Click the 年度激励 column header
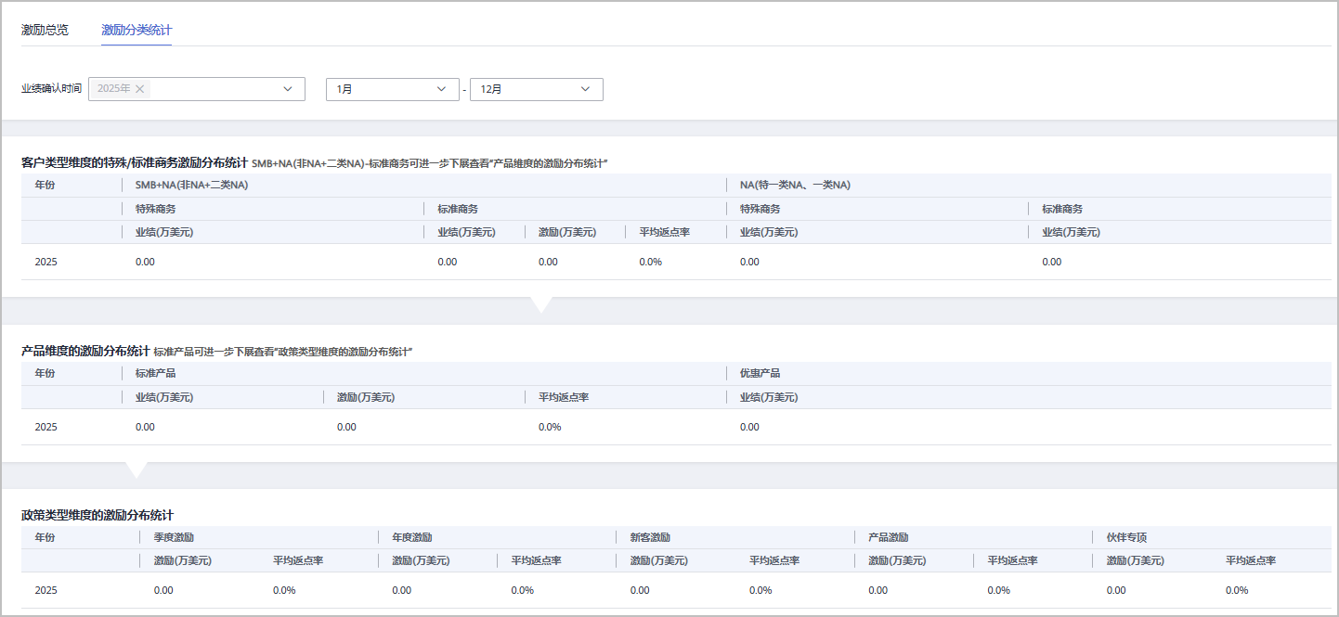Screen dimensions: 1339x617 coord(411,537)
